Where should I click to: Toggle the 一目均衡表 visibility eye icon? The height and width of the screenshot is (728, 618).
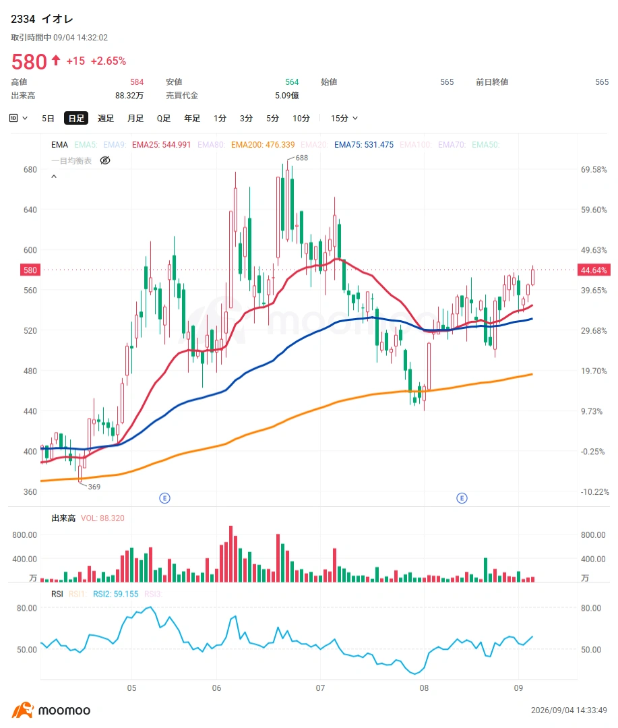pyautogui.click(x=105, y=160)
